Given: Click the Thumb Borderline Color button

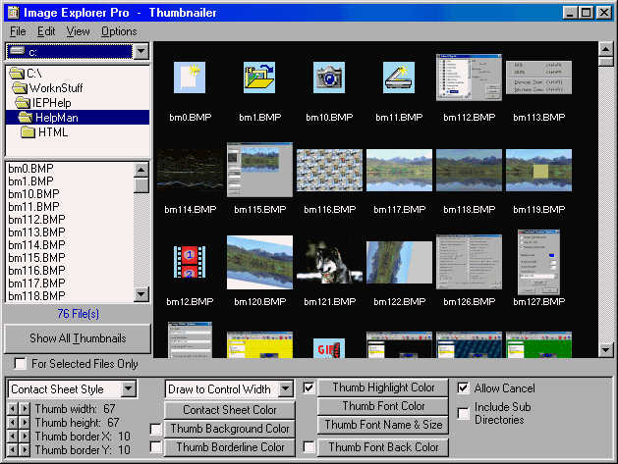Looking at the screenshot, I should (229, 447).
